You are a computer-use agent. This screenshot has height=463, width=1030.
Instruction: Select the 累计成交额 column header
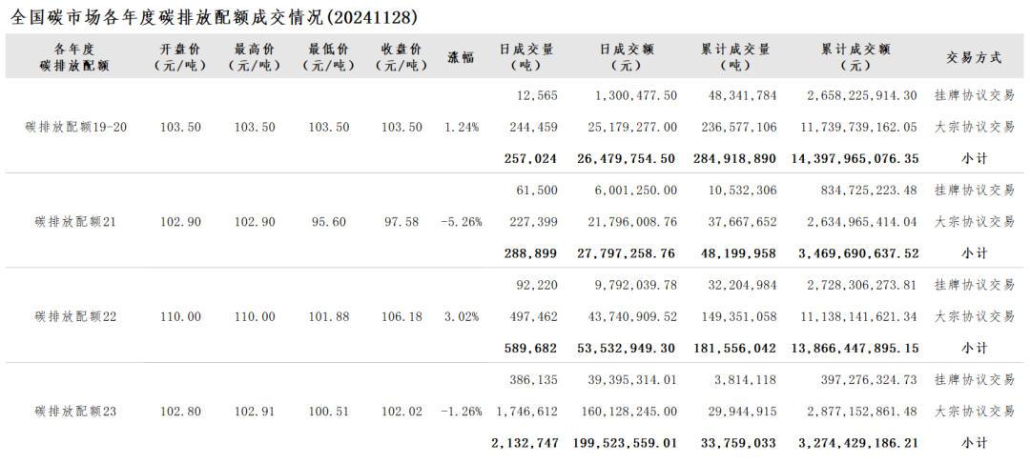tap(855, 57)
